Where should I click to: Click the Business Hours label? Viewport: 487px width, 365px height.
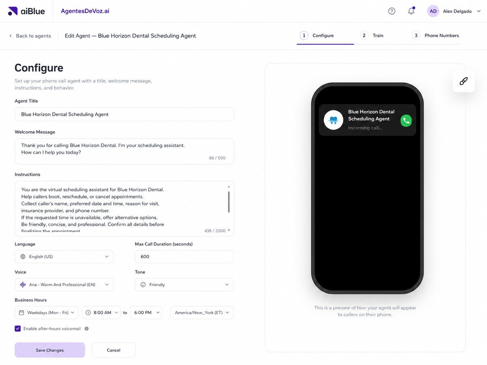click(30, 300)
